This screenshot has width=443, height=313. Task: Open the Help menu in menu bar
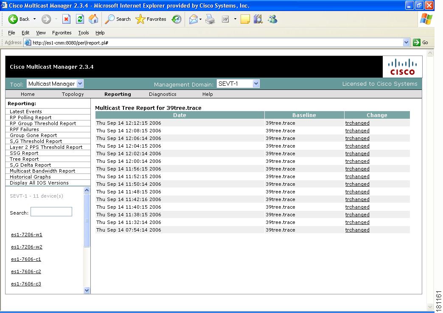[x=100, y=33]
